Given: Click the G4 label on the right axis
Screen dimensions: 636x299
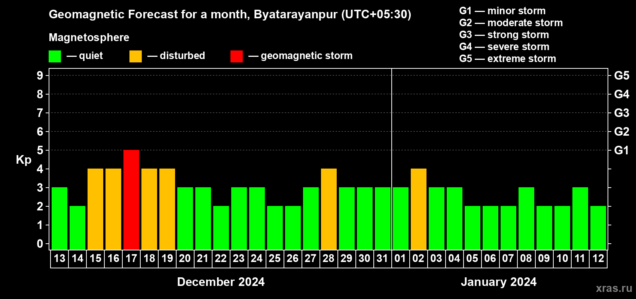Looking at the screenshot, I should tap(622, 94).
